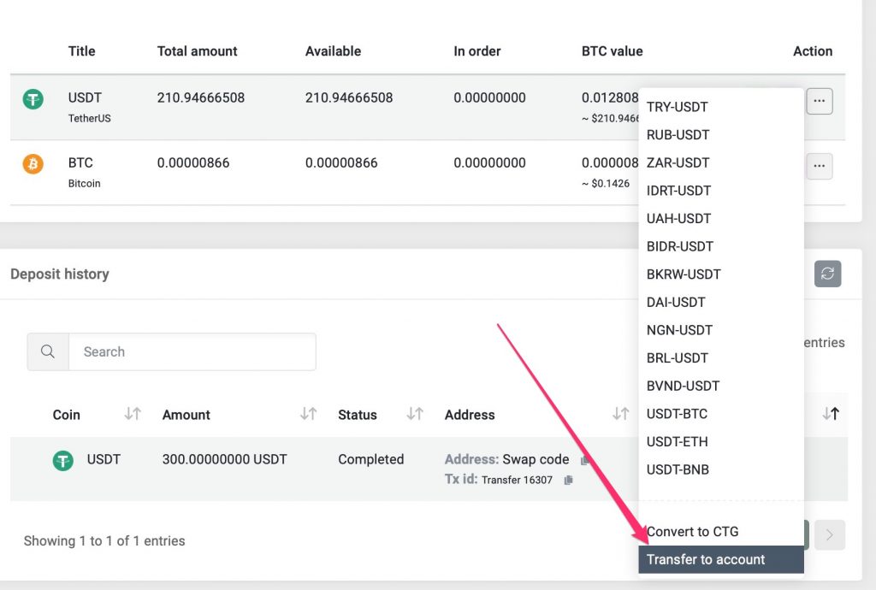Click BTC total amount 0.00000866
This screenshot has height=590, width=876.
(193, 163)
